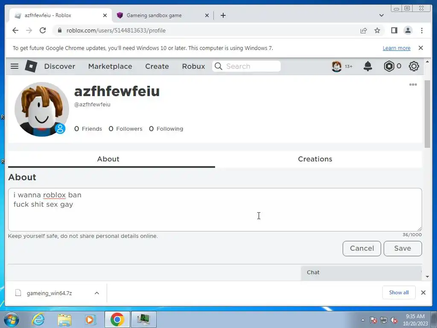
Task: Launch Internet Explorer from taskbar
Action: [x=38, y=319]
